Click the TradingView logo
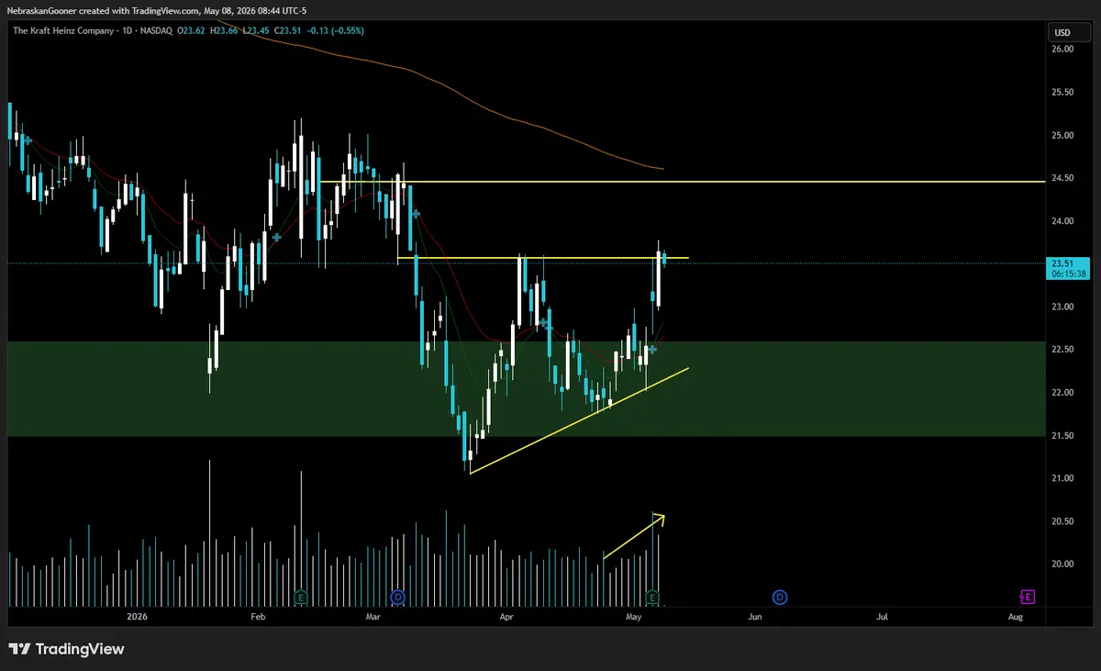Image resolution: width=1101 pixels, height=671 pixels. [66, 649]
